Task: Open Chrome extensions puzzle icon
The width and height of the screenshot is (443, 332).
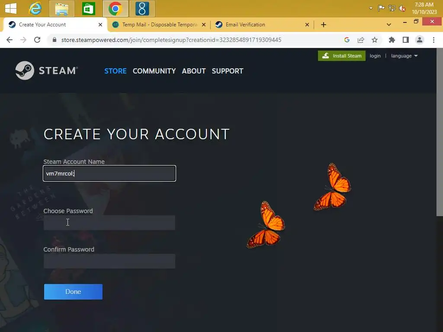Action: tap(392, 40)
